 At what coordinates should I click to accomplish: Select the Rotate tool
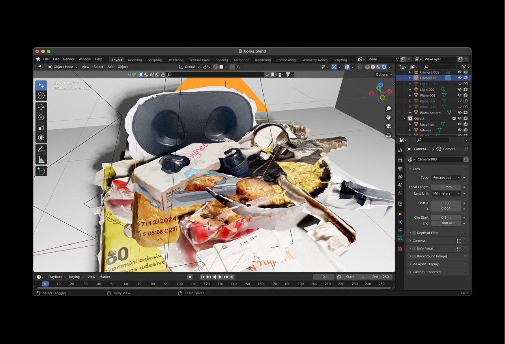pyautogui.click(x=41, y=117)
